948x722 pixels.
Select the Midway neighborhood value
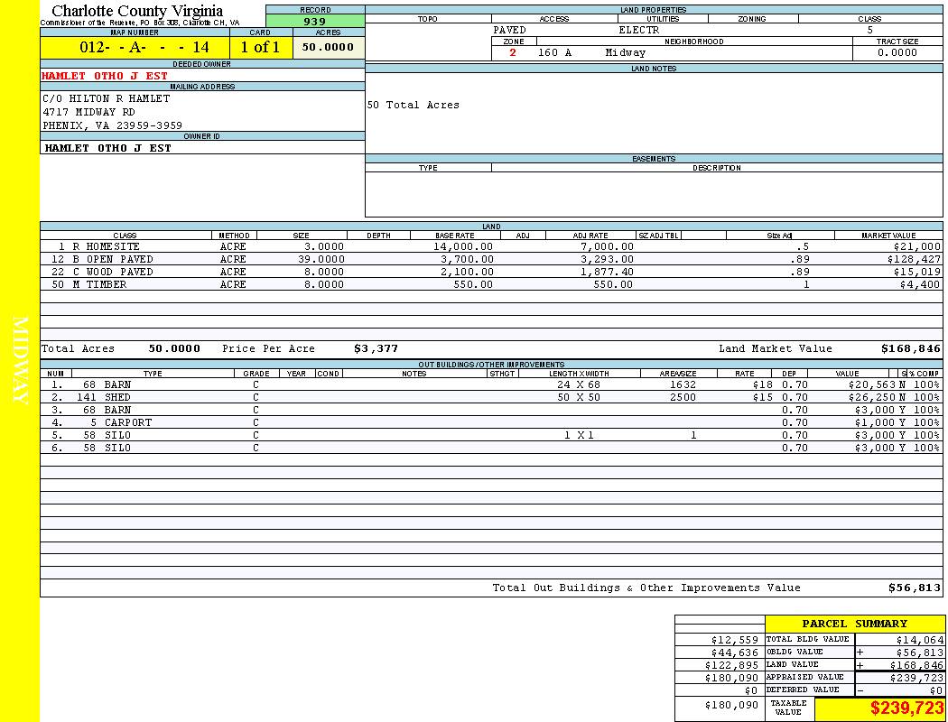click(x=626, y=52)
